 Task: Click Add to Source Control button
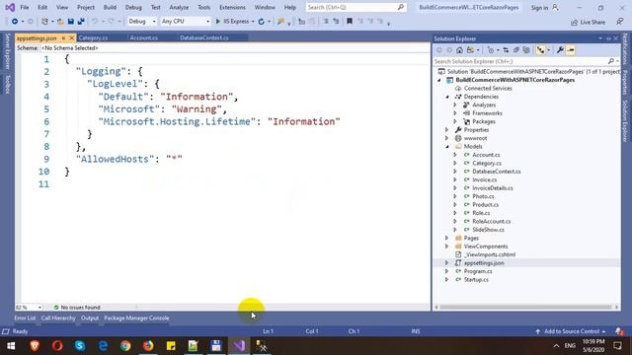pyautogui.click(x=572, y=331)
